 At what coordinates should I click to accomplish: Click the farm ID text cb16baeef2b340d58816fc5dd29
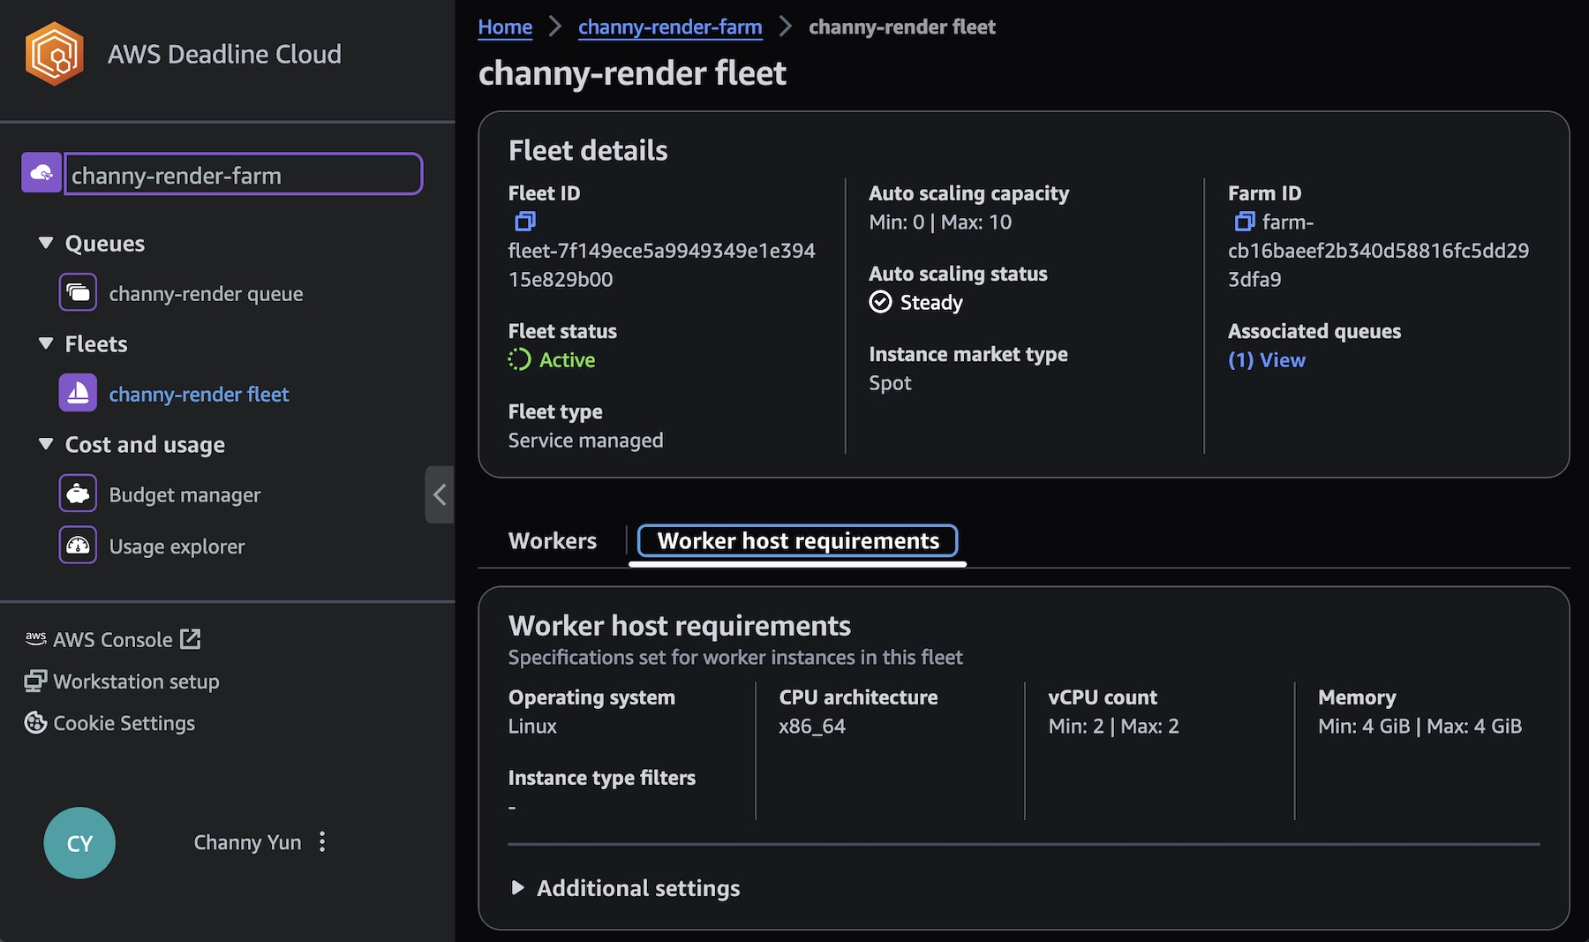(1378, 250)
